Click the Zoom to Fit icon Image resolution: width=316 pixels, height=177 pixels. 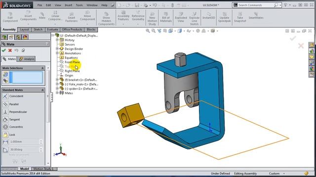pyautogui.click(x=148, y=30)
